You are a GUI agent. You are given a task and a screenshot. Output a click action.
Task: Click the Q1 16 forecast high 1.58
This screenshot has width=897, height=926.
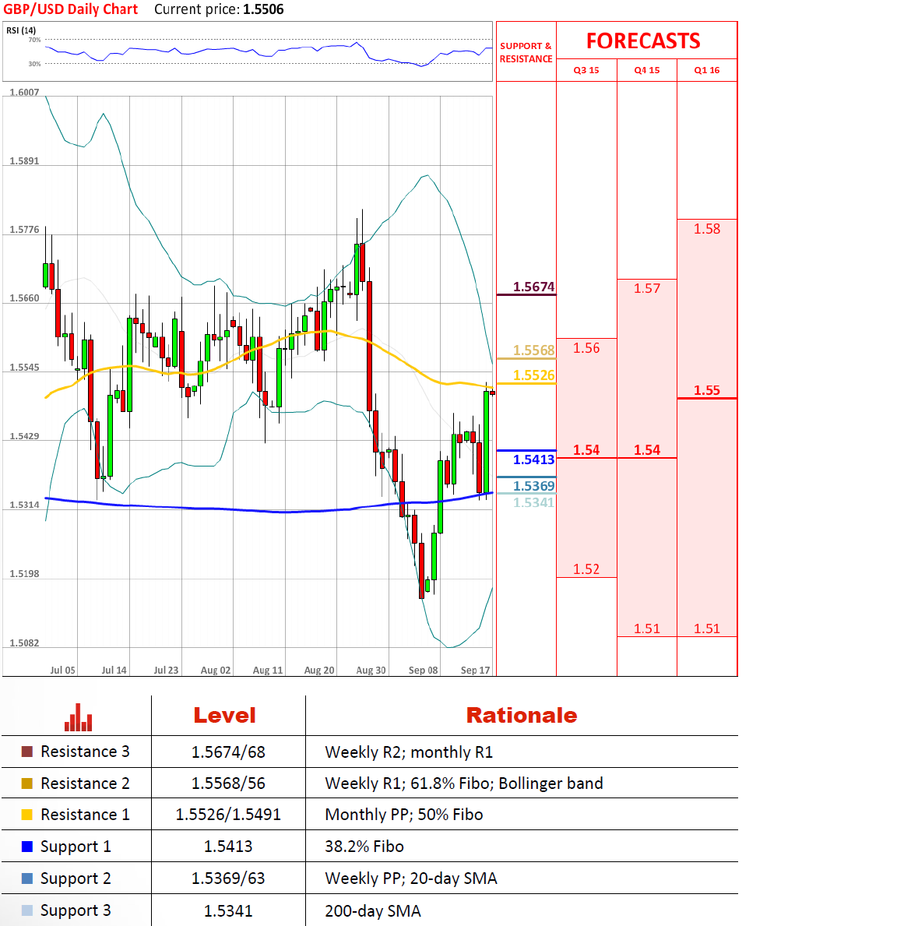coord(707,229)
